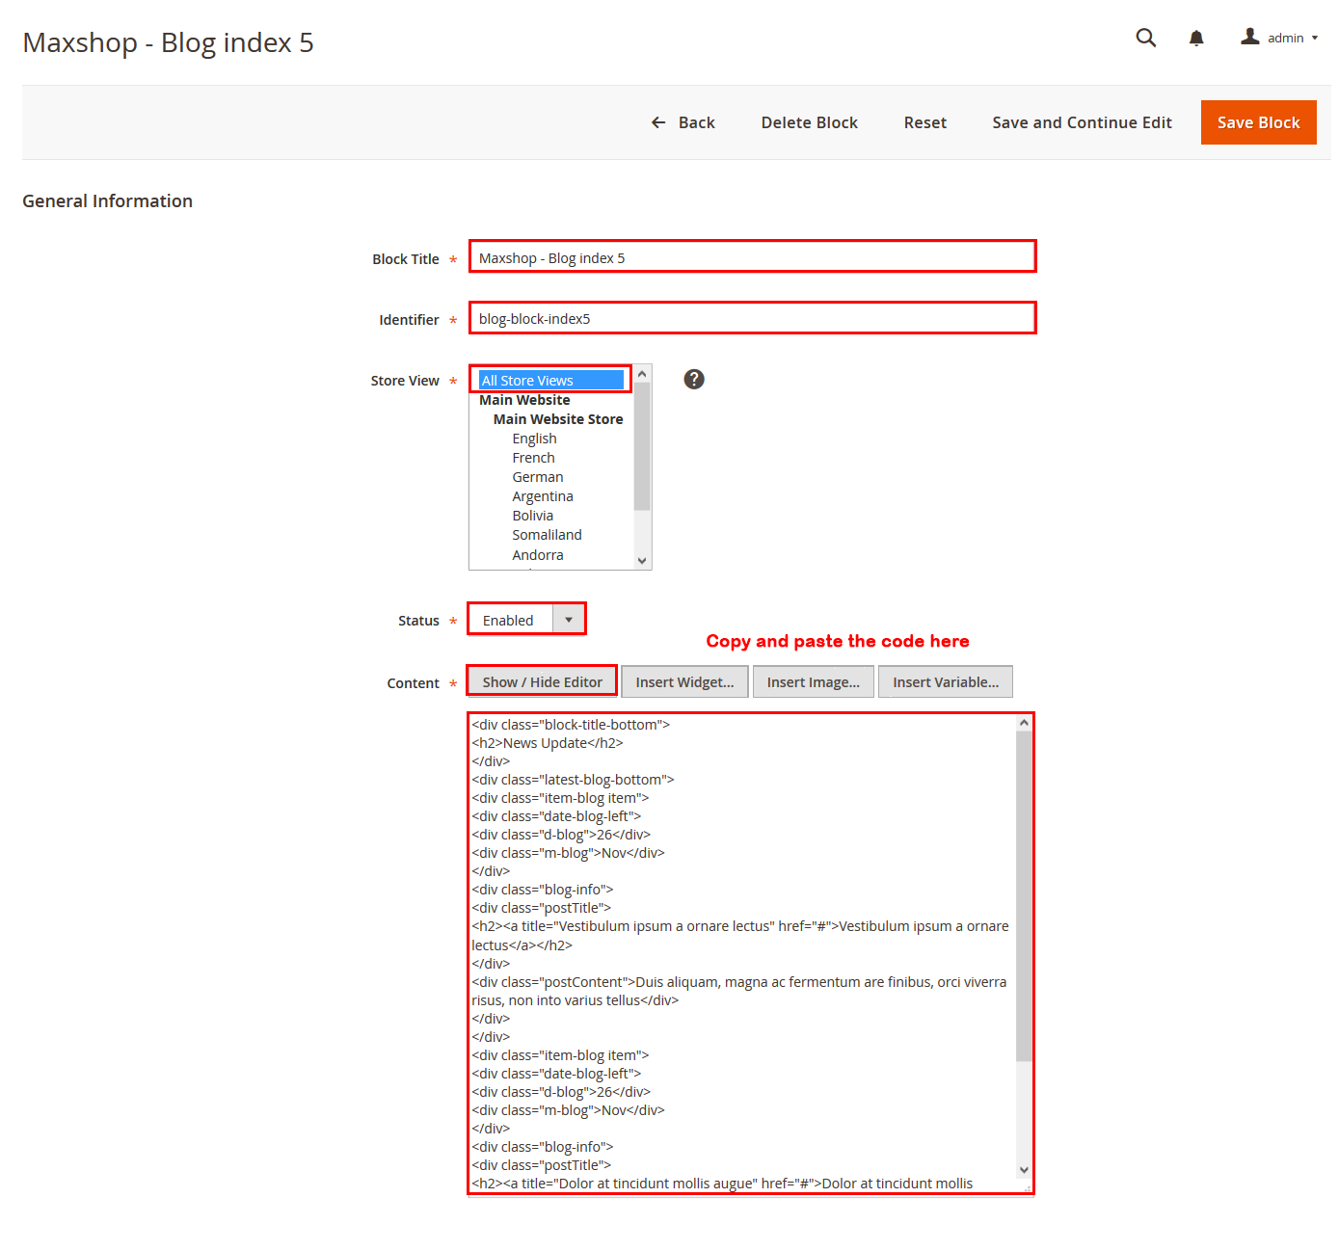Expand the Status dropdown

(x=526, y=620)
